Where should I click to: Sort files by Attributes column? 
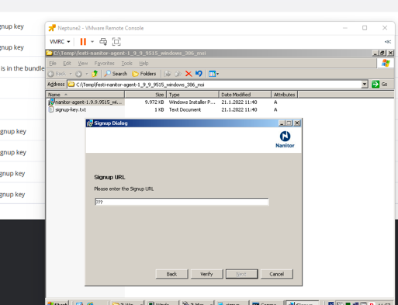[285, 95]
